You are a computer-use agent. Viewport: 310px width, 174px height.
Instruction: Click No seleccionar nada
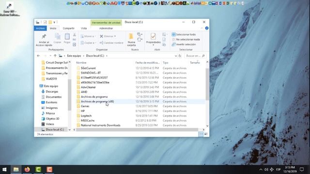[186, 40]
